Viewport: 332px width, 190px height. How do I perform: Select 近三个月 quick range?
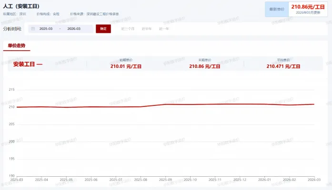click(128, 28)
